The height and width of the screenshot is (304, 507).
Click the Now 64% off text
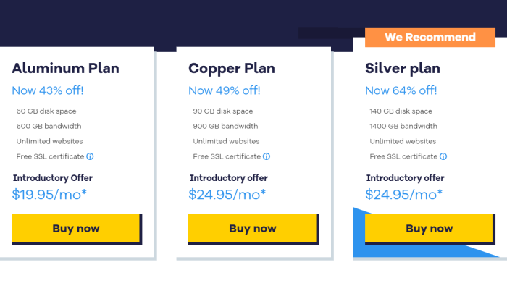401,90
